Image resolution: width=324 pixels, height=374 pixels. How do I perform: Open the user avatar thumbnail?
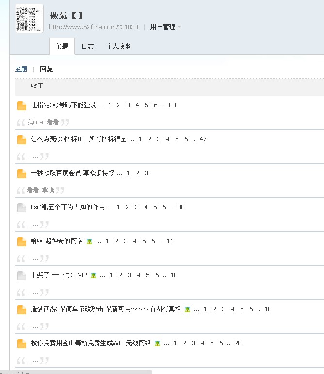point(29,18)
